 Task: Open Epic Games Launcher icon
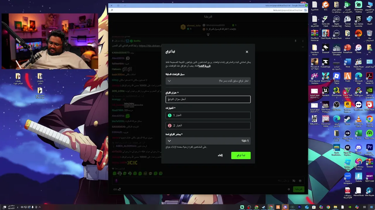click(359, 22)
